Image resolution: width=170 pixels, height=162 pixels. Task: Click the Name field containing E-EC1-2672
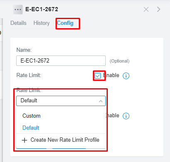coord(61,60)
